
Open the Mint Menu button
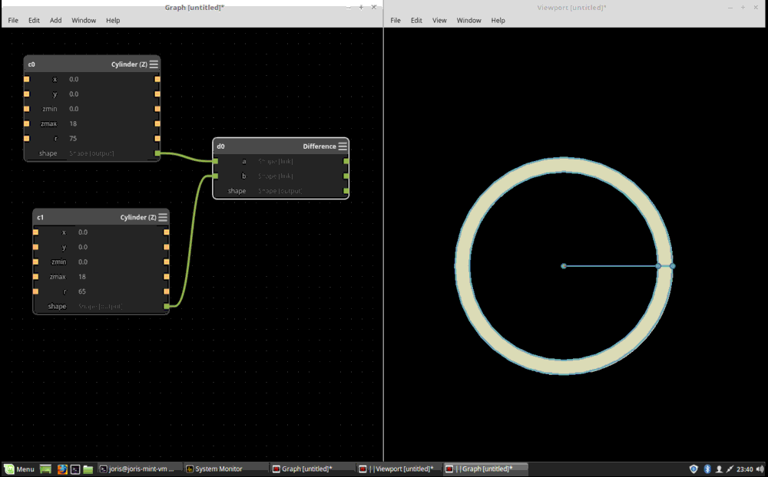(x=19, y=469)
